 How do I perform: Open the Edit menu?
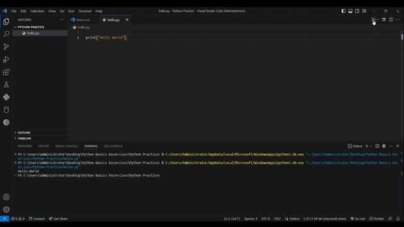click(23, 11)
